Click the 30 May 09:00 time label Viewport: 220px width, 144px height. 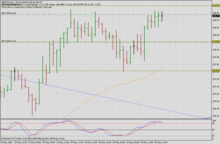pyautogui.click(x=133, y=143)
